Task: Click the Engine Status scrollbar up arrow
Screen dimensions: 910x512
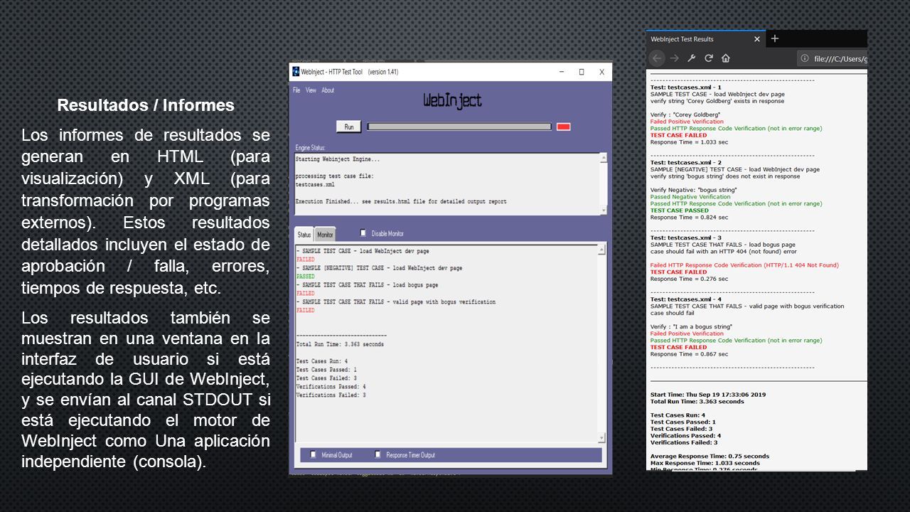Action: 604,157
